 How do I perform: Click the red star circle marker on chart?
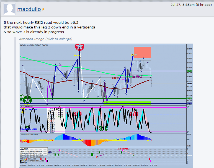click(x=79, y=47)
